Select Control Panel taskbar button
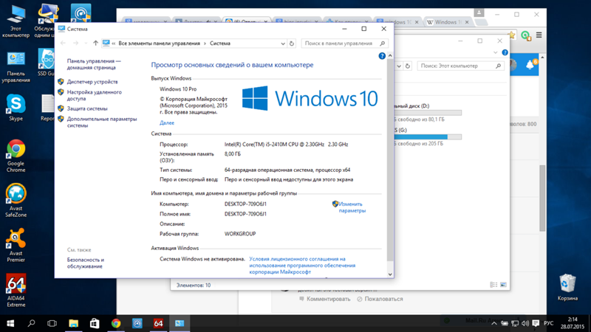591x332 pixels. click(x=180, y=323)
